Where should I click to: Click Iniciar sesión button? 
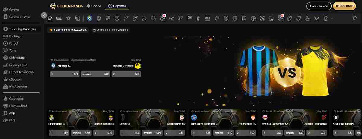(319, 6)
